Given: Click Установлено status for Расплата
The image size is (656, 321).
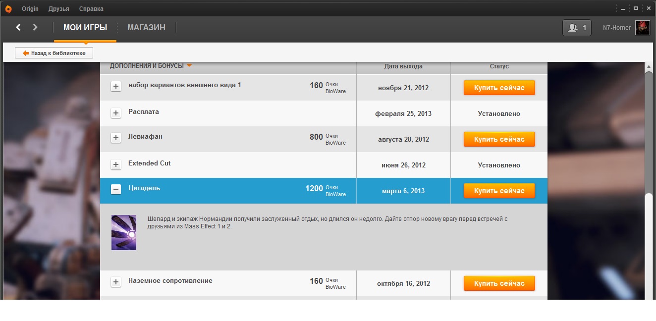Looking at the screenshot, I should pos(499,113).
